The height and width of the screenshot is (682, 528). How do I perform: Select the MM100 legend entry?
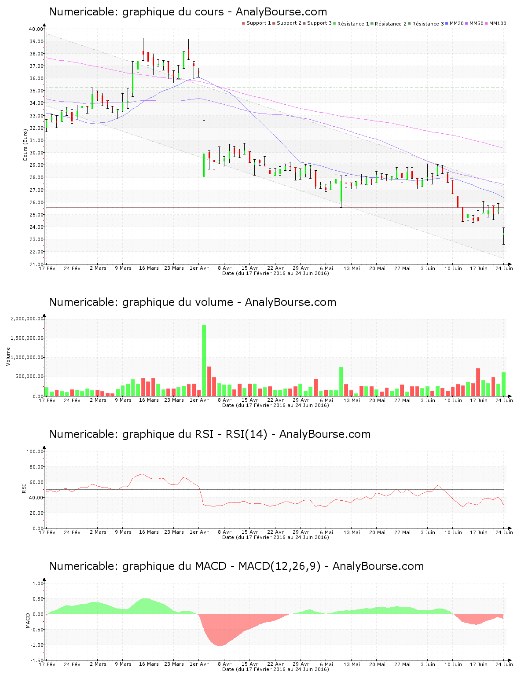click(x=495, y=23)
